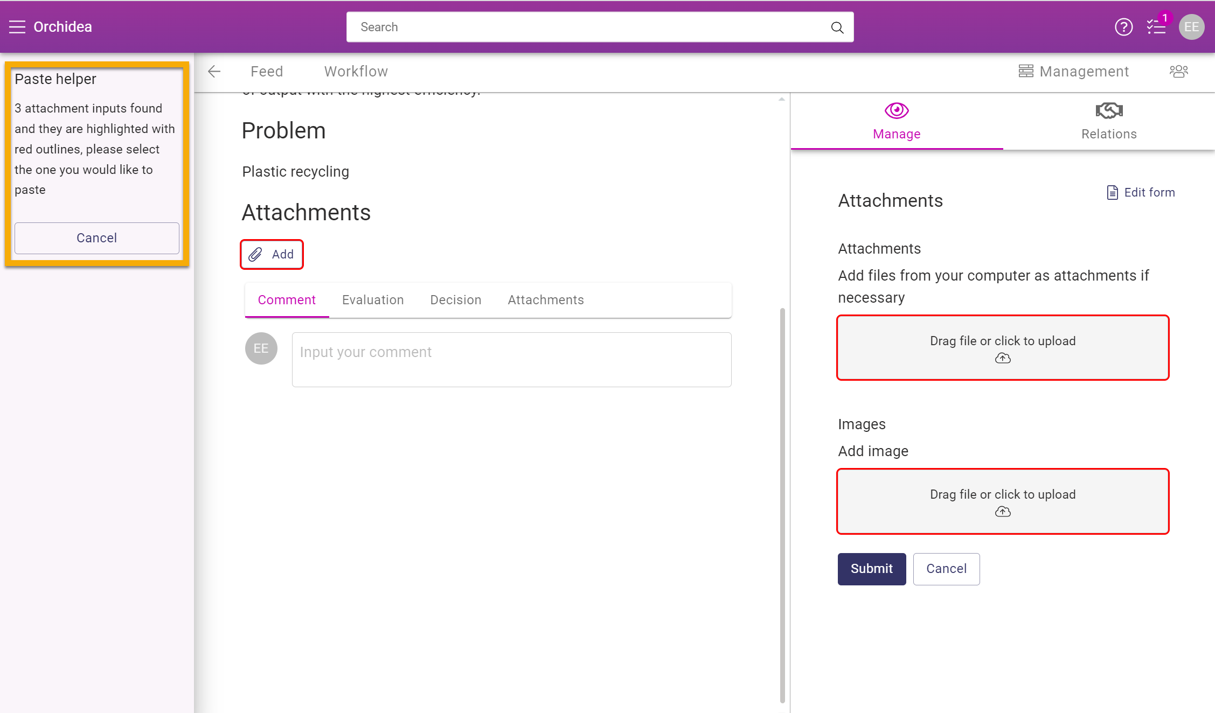The height and width of the screenshot is (713, 1215).
Task: Click the comment input box
Action: (x=511, y=360)
